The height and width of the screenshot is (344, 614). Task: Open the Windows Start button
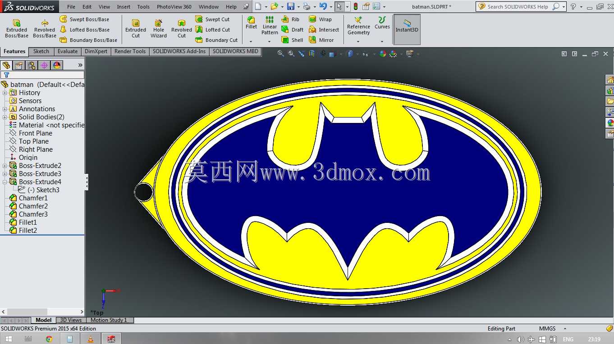click(x=9, y=339)
